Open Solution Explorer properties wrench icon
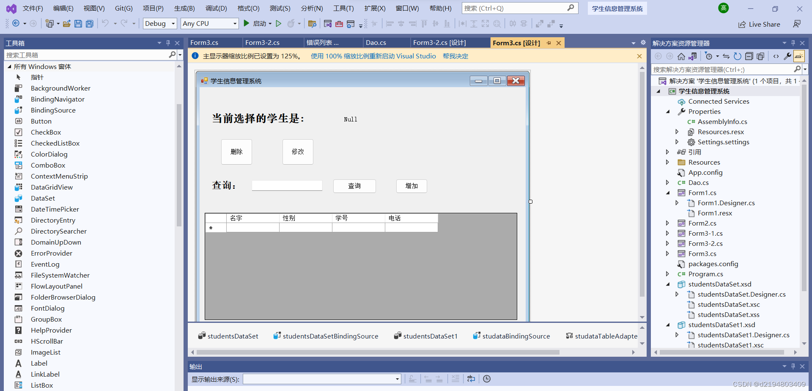812x391 pixels. tap(787, 55)
